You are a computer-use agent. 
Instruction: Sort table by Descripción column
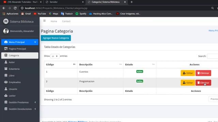pyautogui.click(x=100, y=65)
